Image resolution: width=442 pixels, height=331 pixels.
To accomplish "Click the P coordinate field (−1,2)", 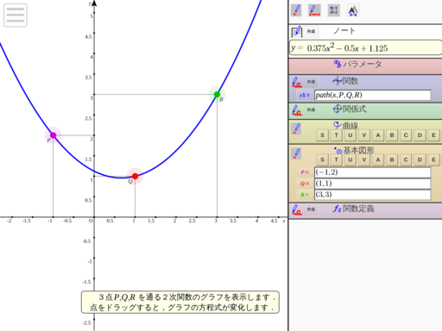I will (372, 172).
